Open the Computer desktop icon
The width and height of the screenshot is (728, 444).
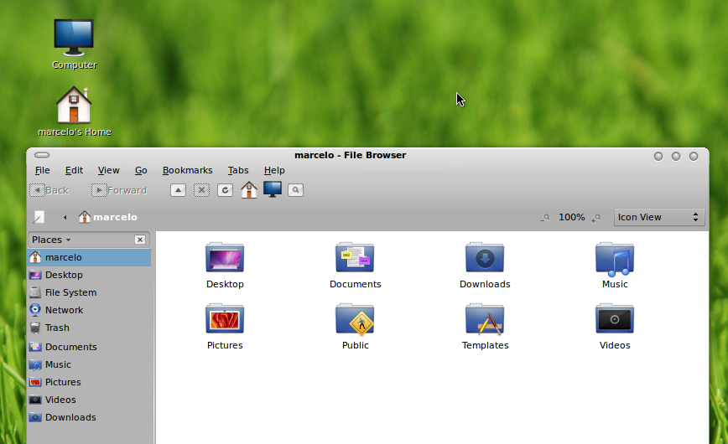coord(74,38)
